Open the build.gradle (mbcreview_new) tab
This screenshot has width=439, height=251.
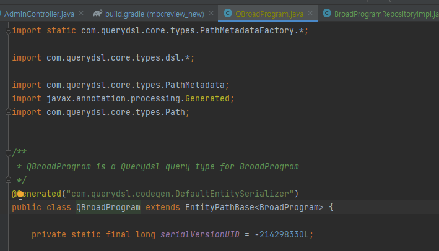coord(156,13)
